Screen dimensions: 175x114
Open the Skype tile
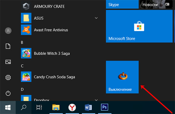click(x=122, y=4)
